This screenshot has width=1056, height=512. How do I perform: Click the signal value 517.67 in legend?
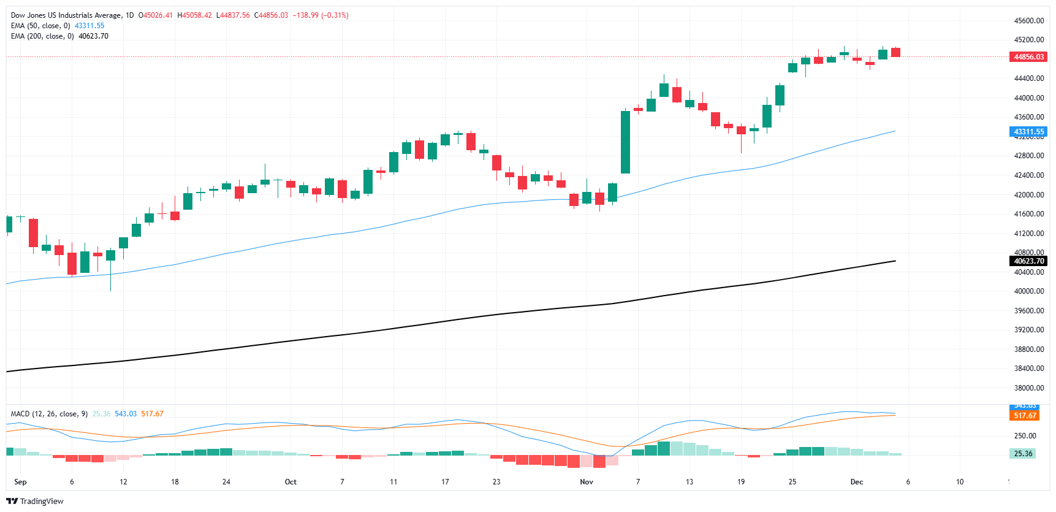tap(153, 414)
